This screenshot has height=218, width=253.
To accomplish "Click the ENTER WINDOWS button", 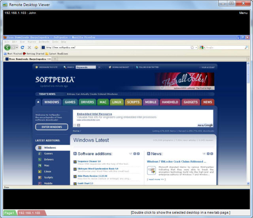I will [x=52, y=127].
